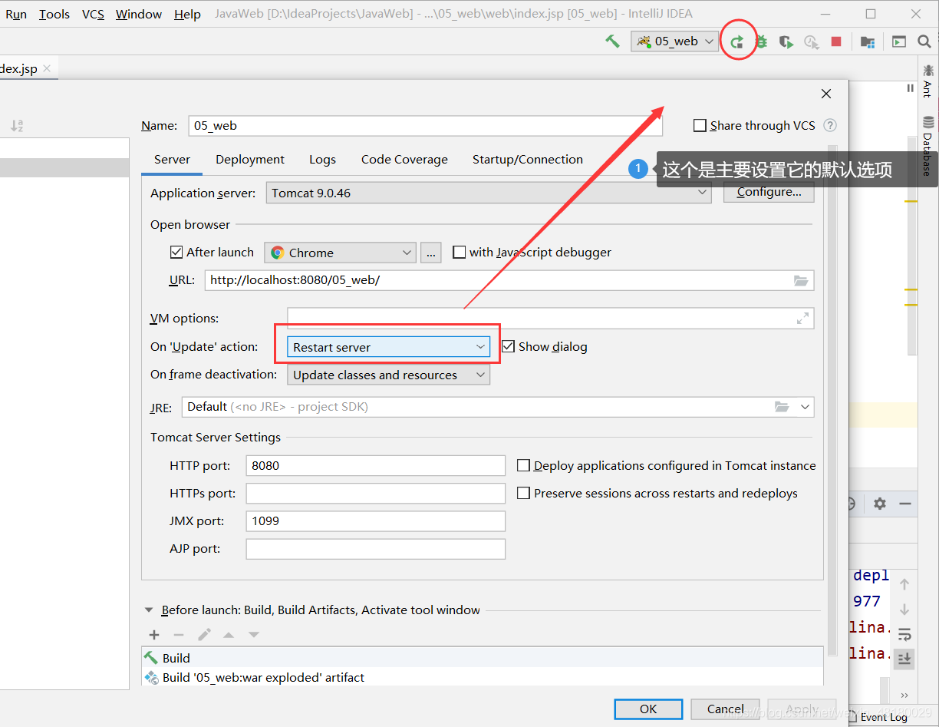Open the 05_web run configuration dropdown

point(674,41)
